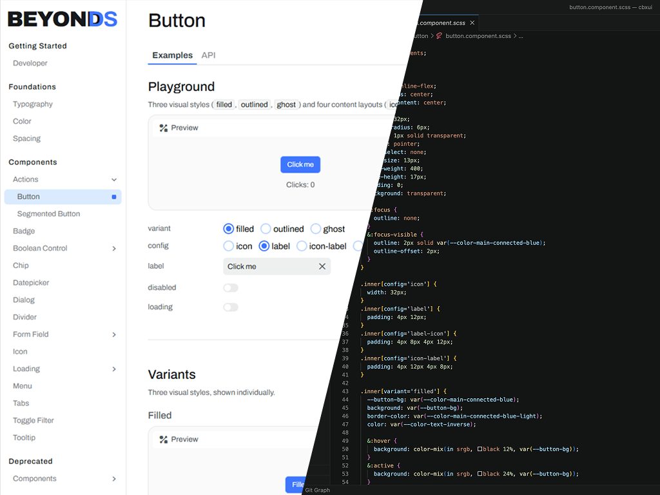This screenshot has height=495, width=660.
Task: Click the Filled preview button at bottom
Action: coord(295,485)
